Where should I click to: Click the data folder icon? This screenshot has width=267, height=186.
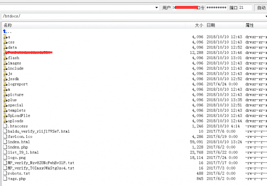[5, 47]
